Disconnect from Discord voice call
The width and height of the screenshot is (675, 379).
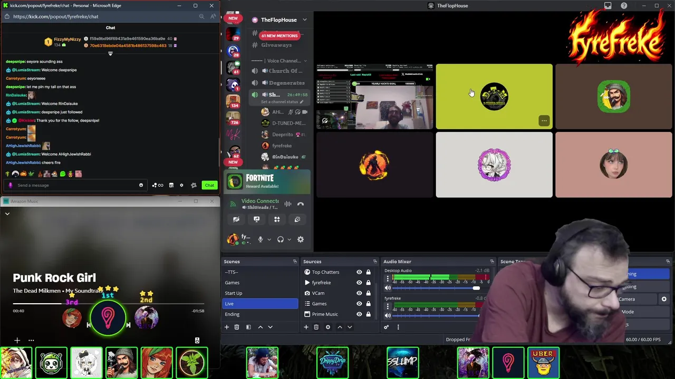pos(301,204)
